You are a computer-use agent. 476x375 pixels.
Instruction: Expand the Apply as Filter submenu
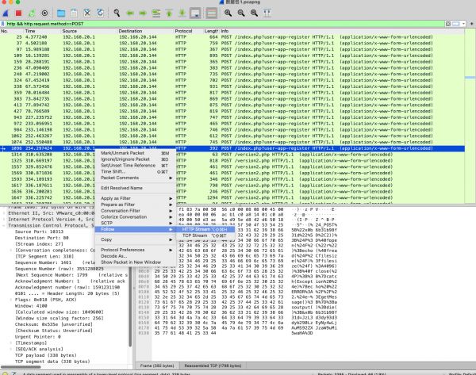click(136, 198)
